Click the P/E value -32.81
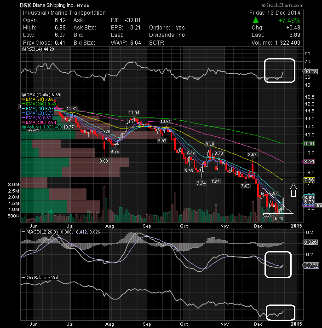Image resolution: width=322 pixels, height=328 pixels. [x=133, y=20]
